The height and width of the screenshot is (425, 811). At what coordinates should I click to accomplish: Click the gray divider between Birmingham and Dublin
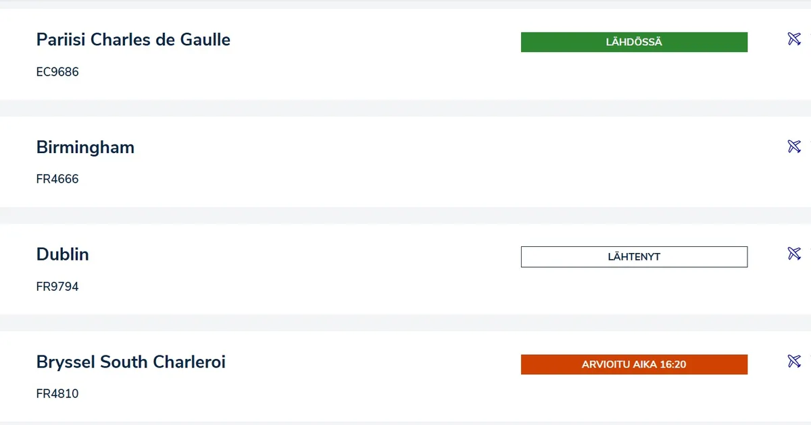[405, 215]
